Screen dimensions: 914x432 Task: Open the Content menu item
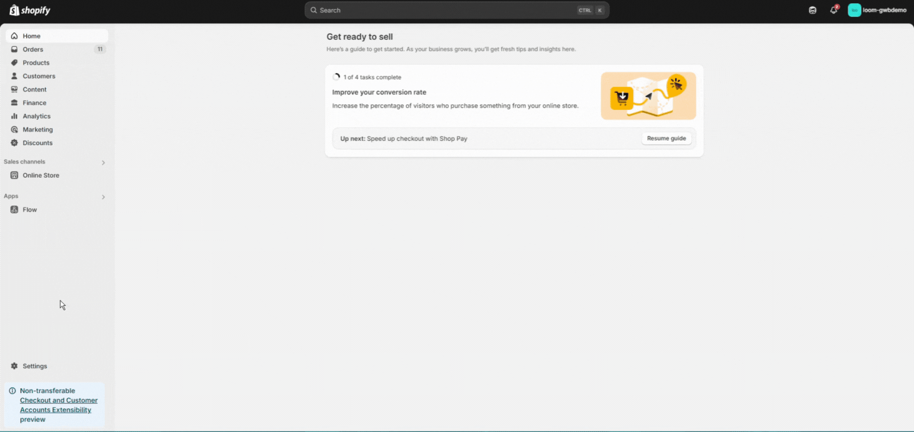[x=57, y=89]
